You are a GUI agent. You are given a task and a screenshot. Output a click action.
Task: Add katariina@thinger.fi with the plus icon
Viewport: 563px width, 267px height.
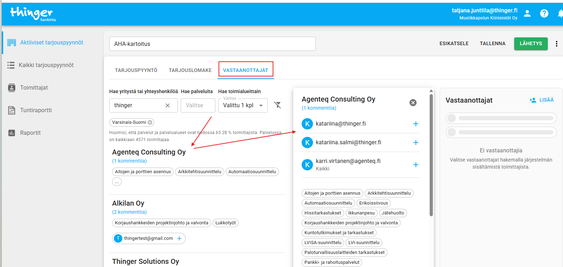(x=416, y=124)
